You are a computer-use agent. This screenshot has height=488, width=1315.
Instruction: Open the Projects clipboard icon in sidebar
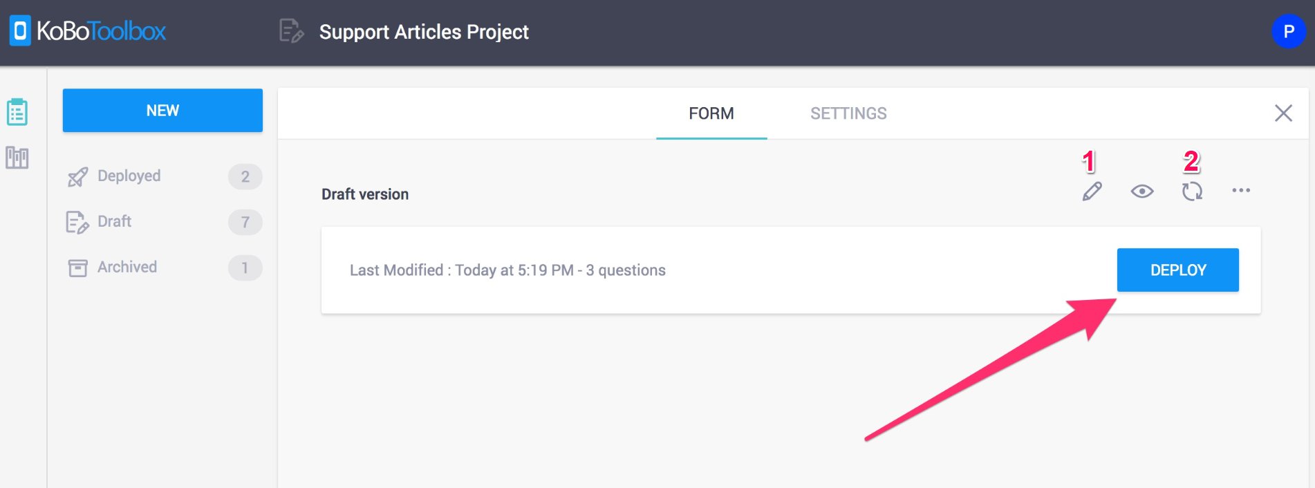17,112
